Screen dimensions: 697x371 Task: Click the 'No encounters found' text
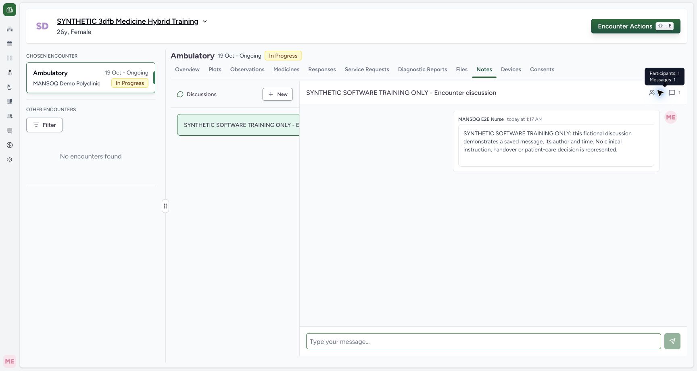tap(91, 156)
